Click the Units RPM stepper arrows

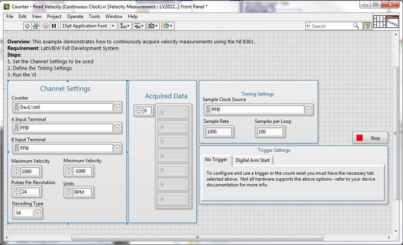[x=69, y=192]
